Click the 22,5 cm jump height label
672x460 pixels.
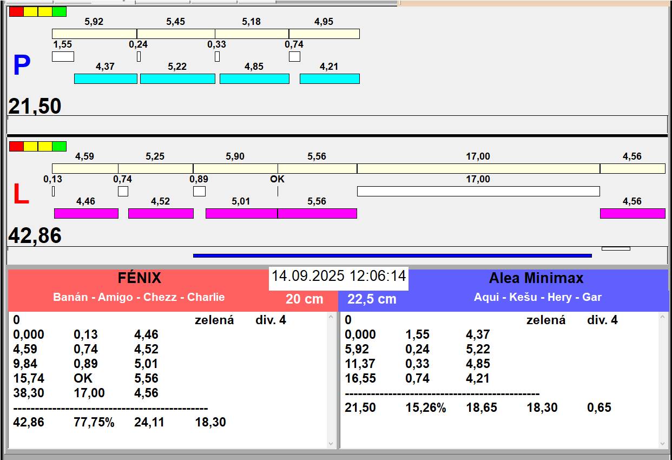pos(372,299)
